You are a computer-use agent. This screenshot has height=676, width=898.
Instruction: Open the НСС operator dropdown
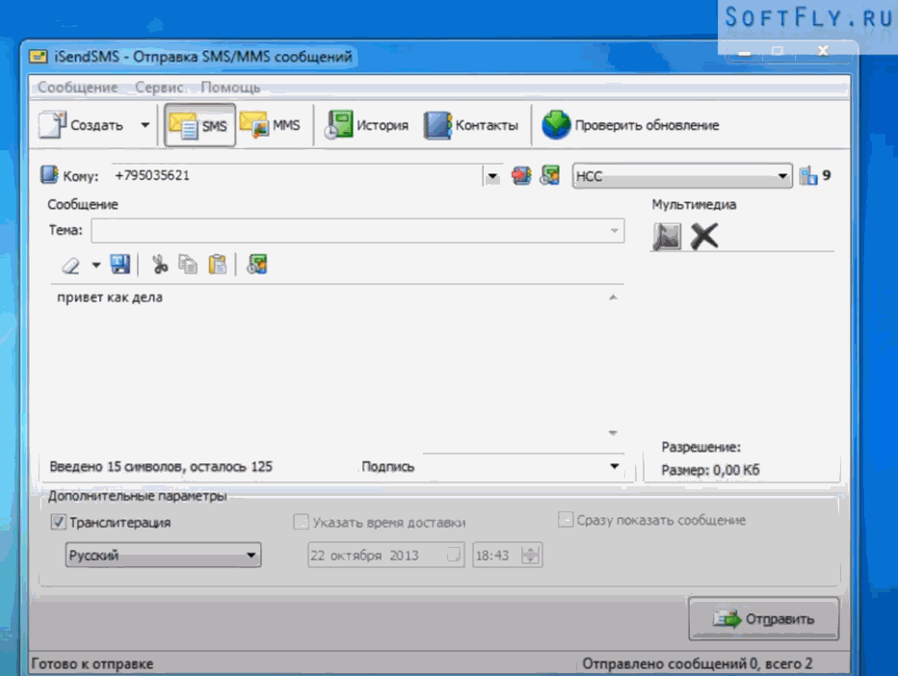click(682, 176)
